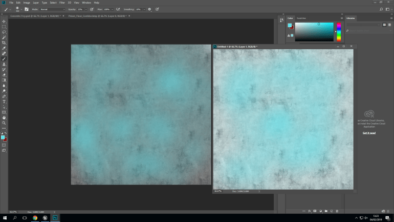
Task: Enable airbrush-style build-up effects
Action: 118,9
